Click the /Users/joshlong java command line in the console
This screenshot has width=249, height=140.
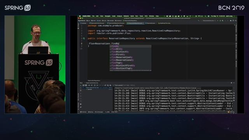[158, 88]
